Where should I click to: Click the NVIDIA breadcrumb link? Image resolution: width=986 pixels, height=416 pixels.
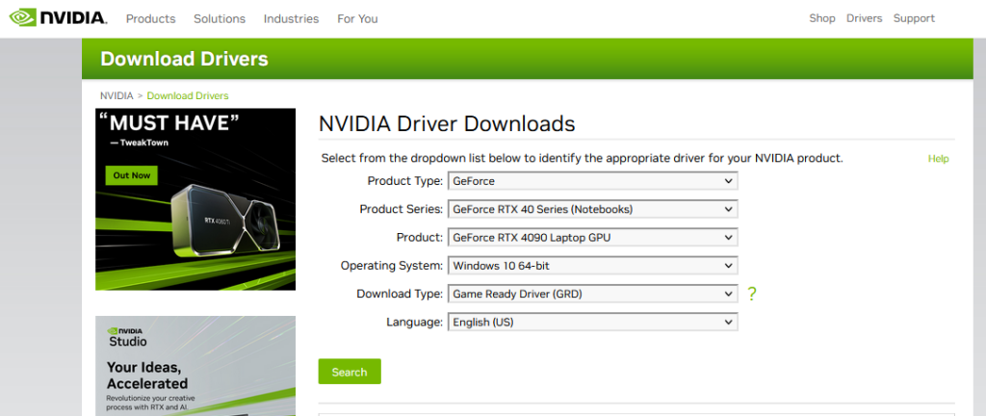(x=117, y=95)
